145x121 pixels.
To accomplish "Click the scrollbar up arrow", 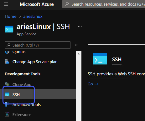I will click(79, 54).
